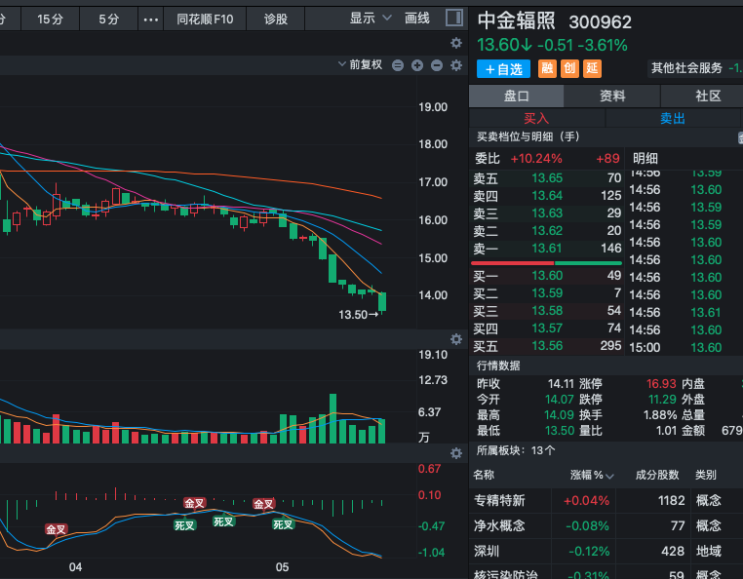The width and height of the screenshot is (743, 579).
Task: Click the 其他社会服务 industry link
Action: 686,68
